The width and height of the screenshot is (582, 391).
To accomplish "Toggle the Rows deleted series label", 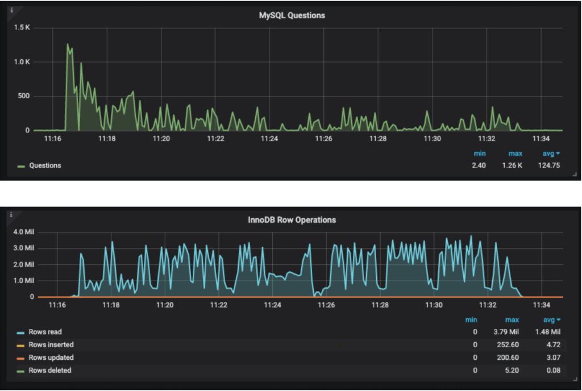I will tap(49, 371).
